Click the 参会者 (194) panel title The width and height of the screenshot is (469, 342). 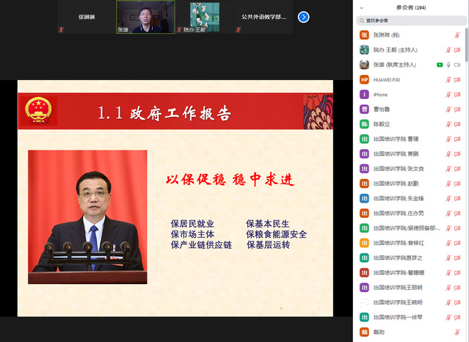410,7
